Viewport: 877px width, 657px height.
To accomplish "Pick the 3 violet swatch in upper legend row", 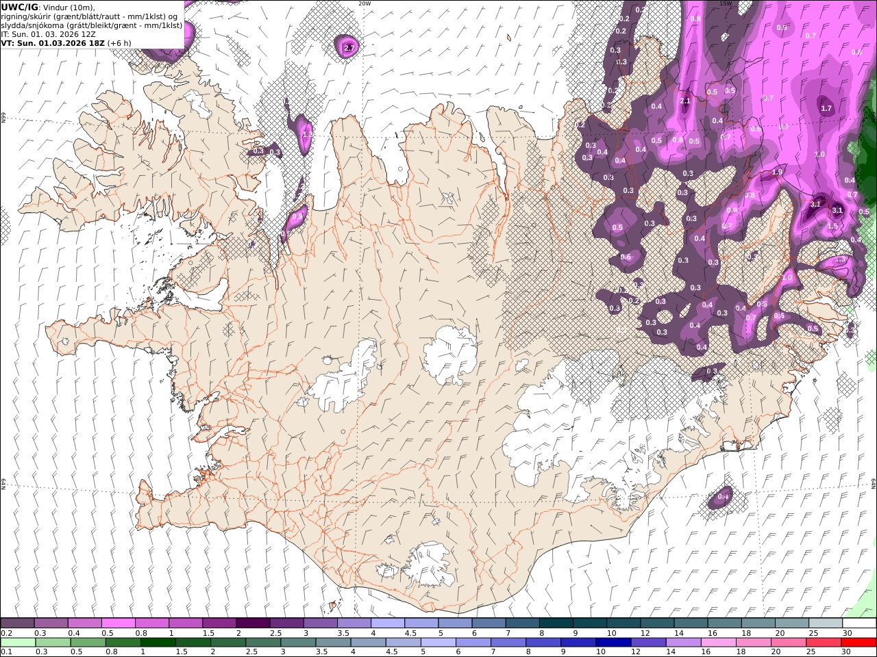I will pos(320,623).
